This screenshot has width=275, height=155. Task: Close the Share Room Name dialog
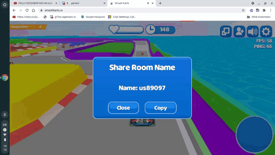point(123,108)
